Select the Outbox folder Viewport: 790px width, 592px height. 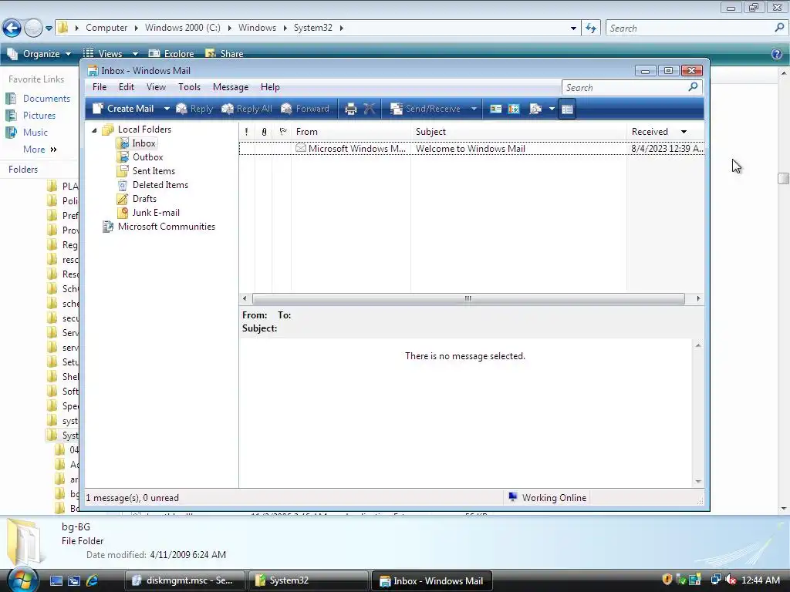point(147,157)
